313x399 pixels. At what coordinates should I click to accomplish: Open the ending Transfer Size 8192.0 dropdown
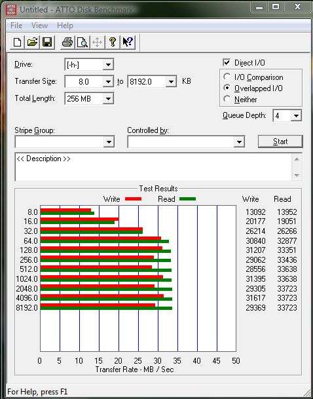[x=171, y=82]
